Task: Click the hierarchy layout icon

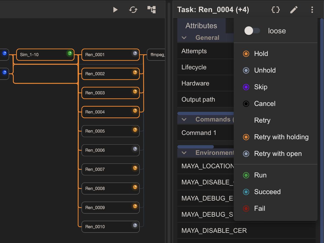Action: 152,10
